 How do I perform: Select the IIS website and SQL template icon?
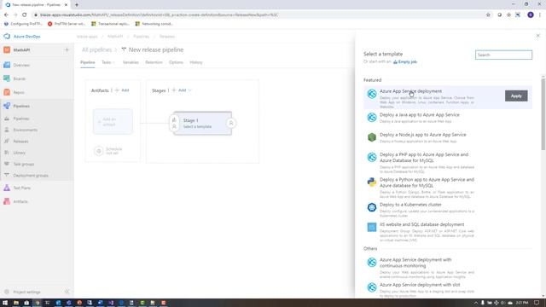point(372,227)
